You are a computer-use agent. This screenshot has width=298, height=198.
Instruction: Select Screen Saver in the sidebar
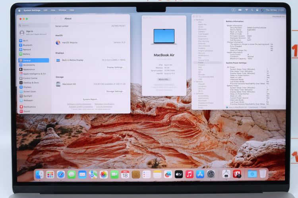pos(34,91)
